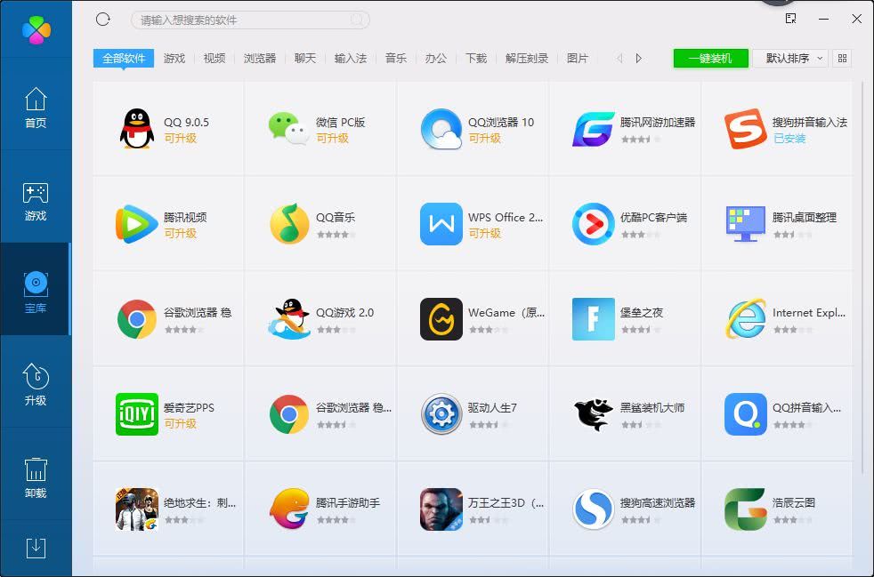This screenshot has height=577, width=874.
Task: Select the 搜狗高速浏览器 icon
Action: [x=593, y=509]
